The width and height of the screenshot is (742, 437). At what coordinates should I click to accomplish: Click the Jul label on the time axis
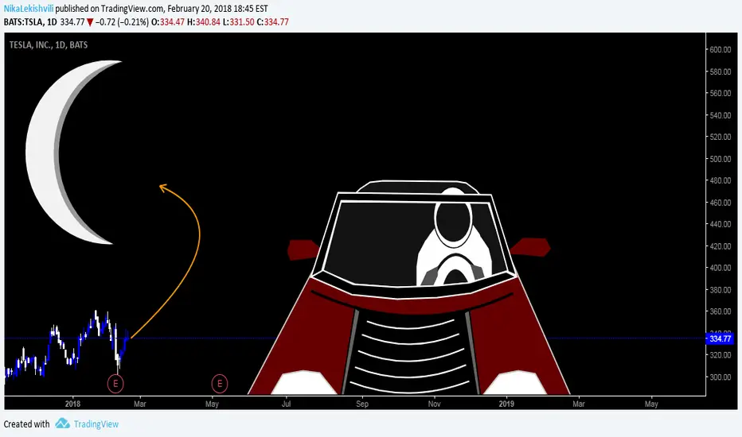(x=286, y=404)
